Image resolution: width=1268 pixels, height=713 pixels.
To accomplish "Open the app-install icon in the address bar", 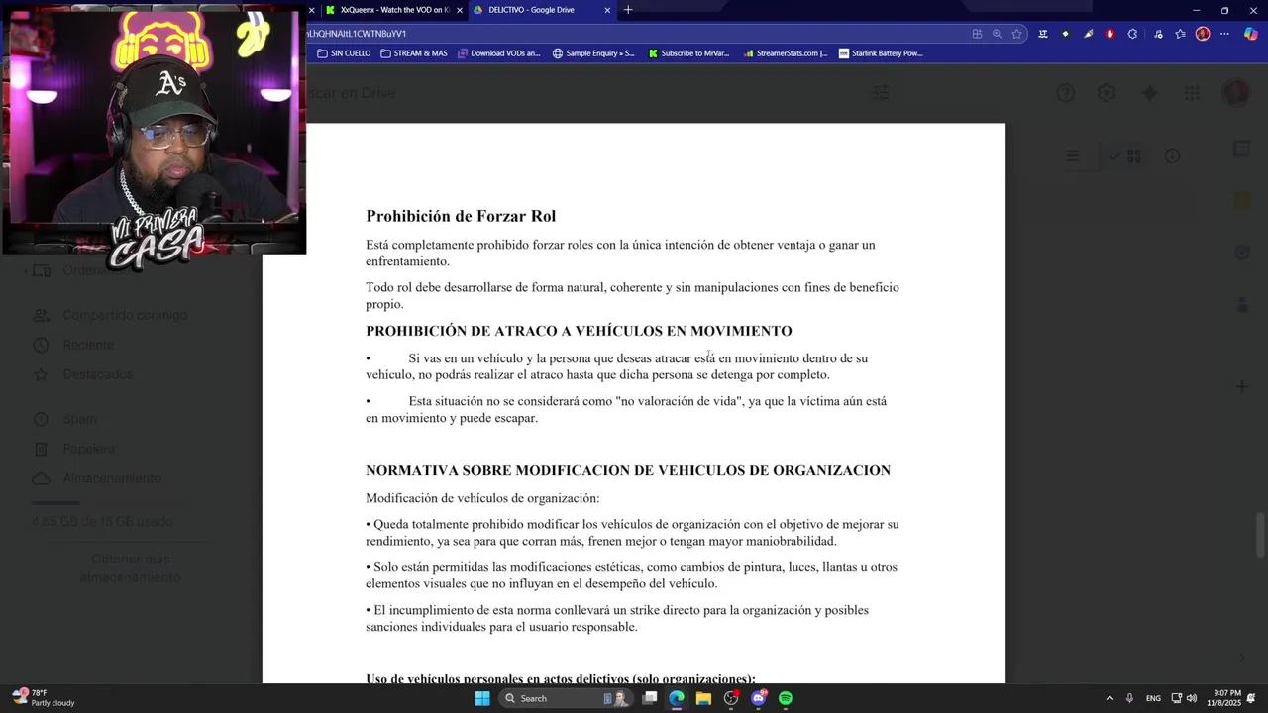I will pos(977,34).
